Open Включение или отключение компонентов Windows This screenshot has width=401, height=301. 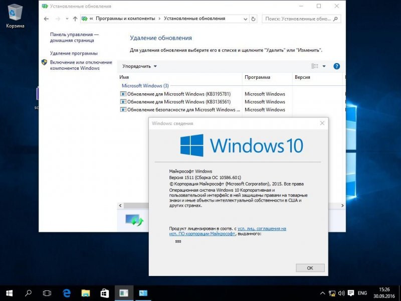pyautogui.click(x=81, y=65)
